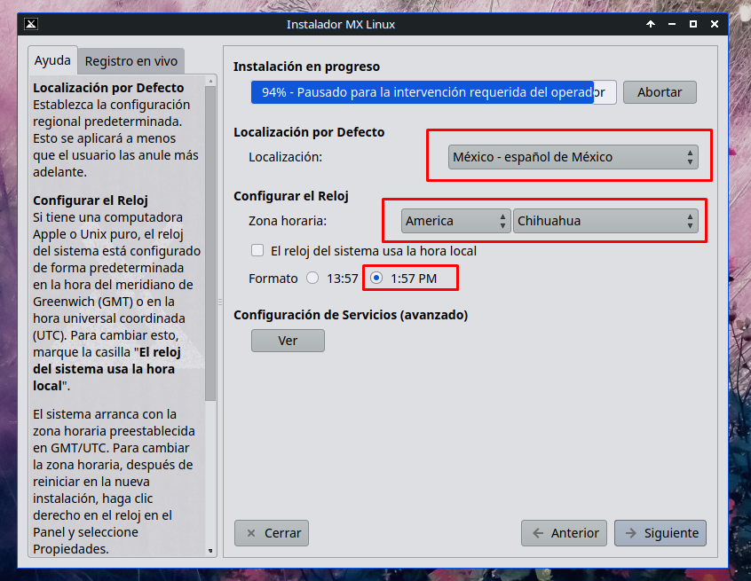Minimize the Instalador MX Linux window

tap(672, 24)
